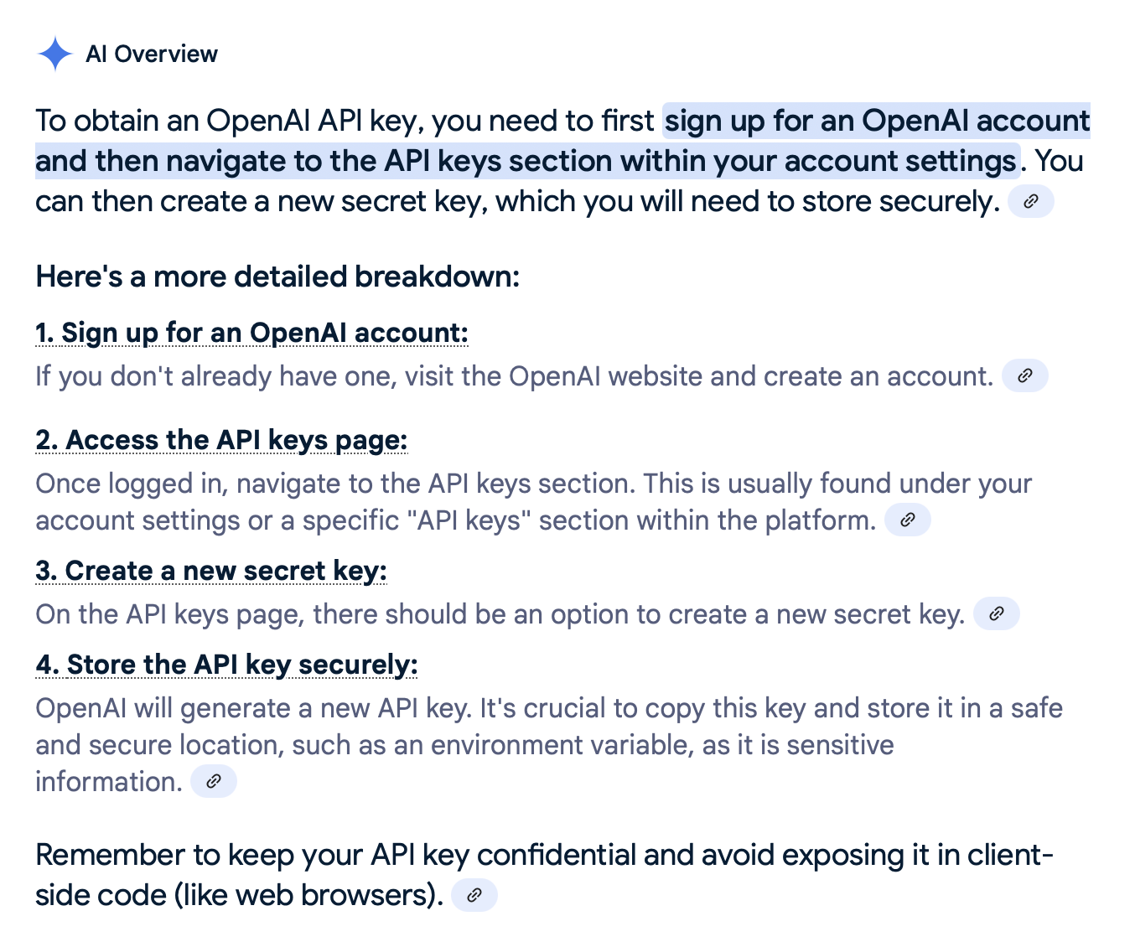Click the "Once logged in, navigate" paragraph
The width and height of the screenshot is (1135, 947).
click(x=533, y=484)
